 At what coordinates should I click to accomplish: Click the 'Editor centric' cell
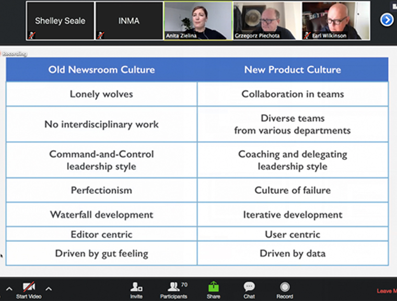tap(101, 234)
